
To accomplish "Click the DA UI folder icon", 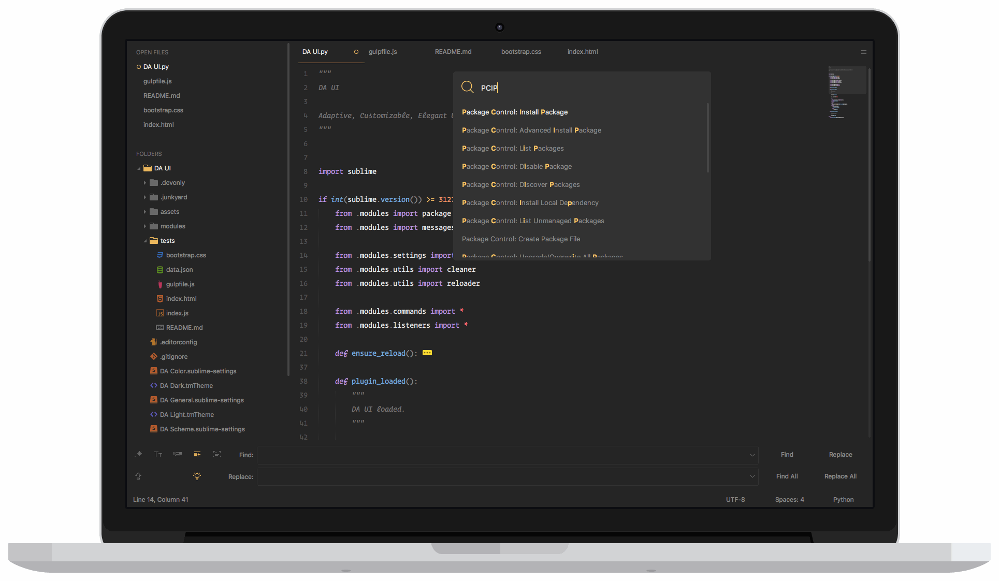I will pyautogui.click(x=148, y=168).
